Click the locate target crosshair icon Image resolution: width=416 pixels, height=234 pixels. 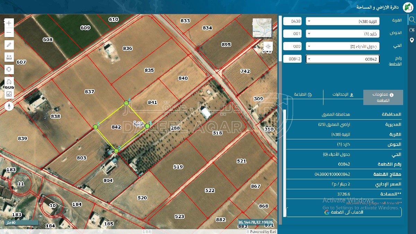pyautogui.click(x=9, y=69)
